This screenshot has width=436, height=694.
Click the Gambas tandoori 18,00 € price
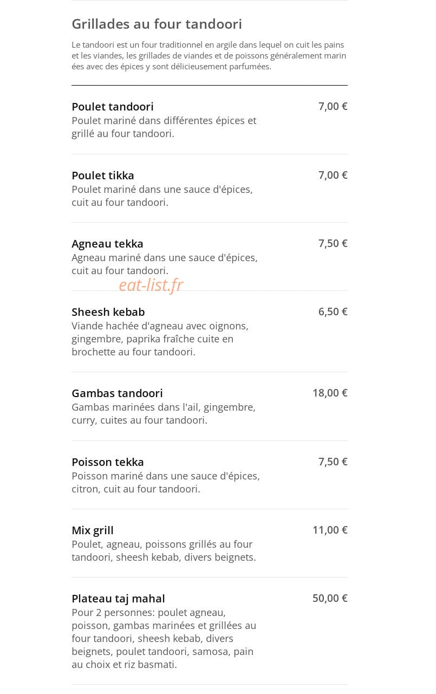click(330, 393)
